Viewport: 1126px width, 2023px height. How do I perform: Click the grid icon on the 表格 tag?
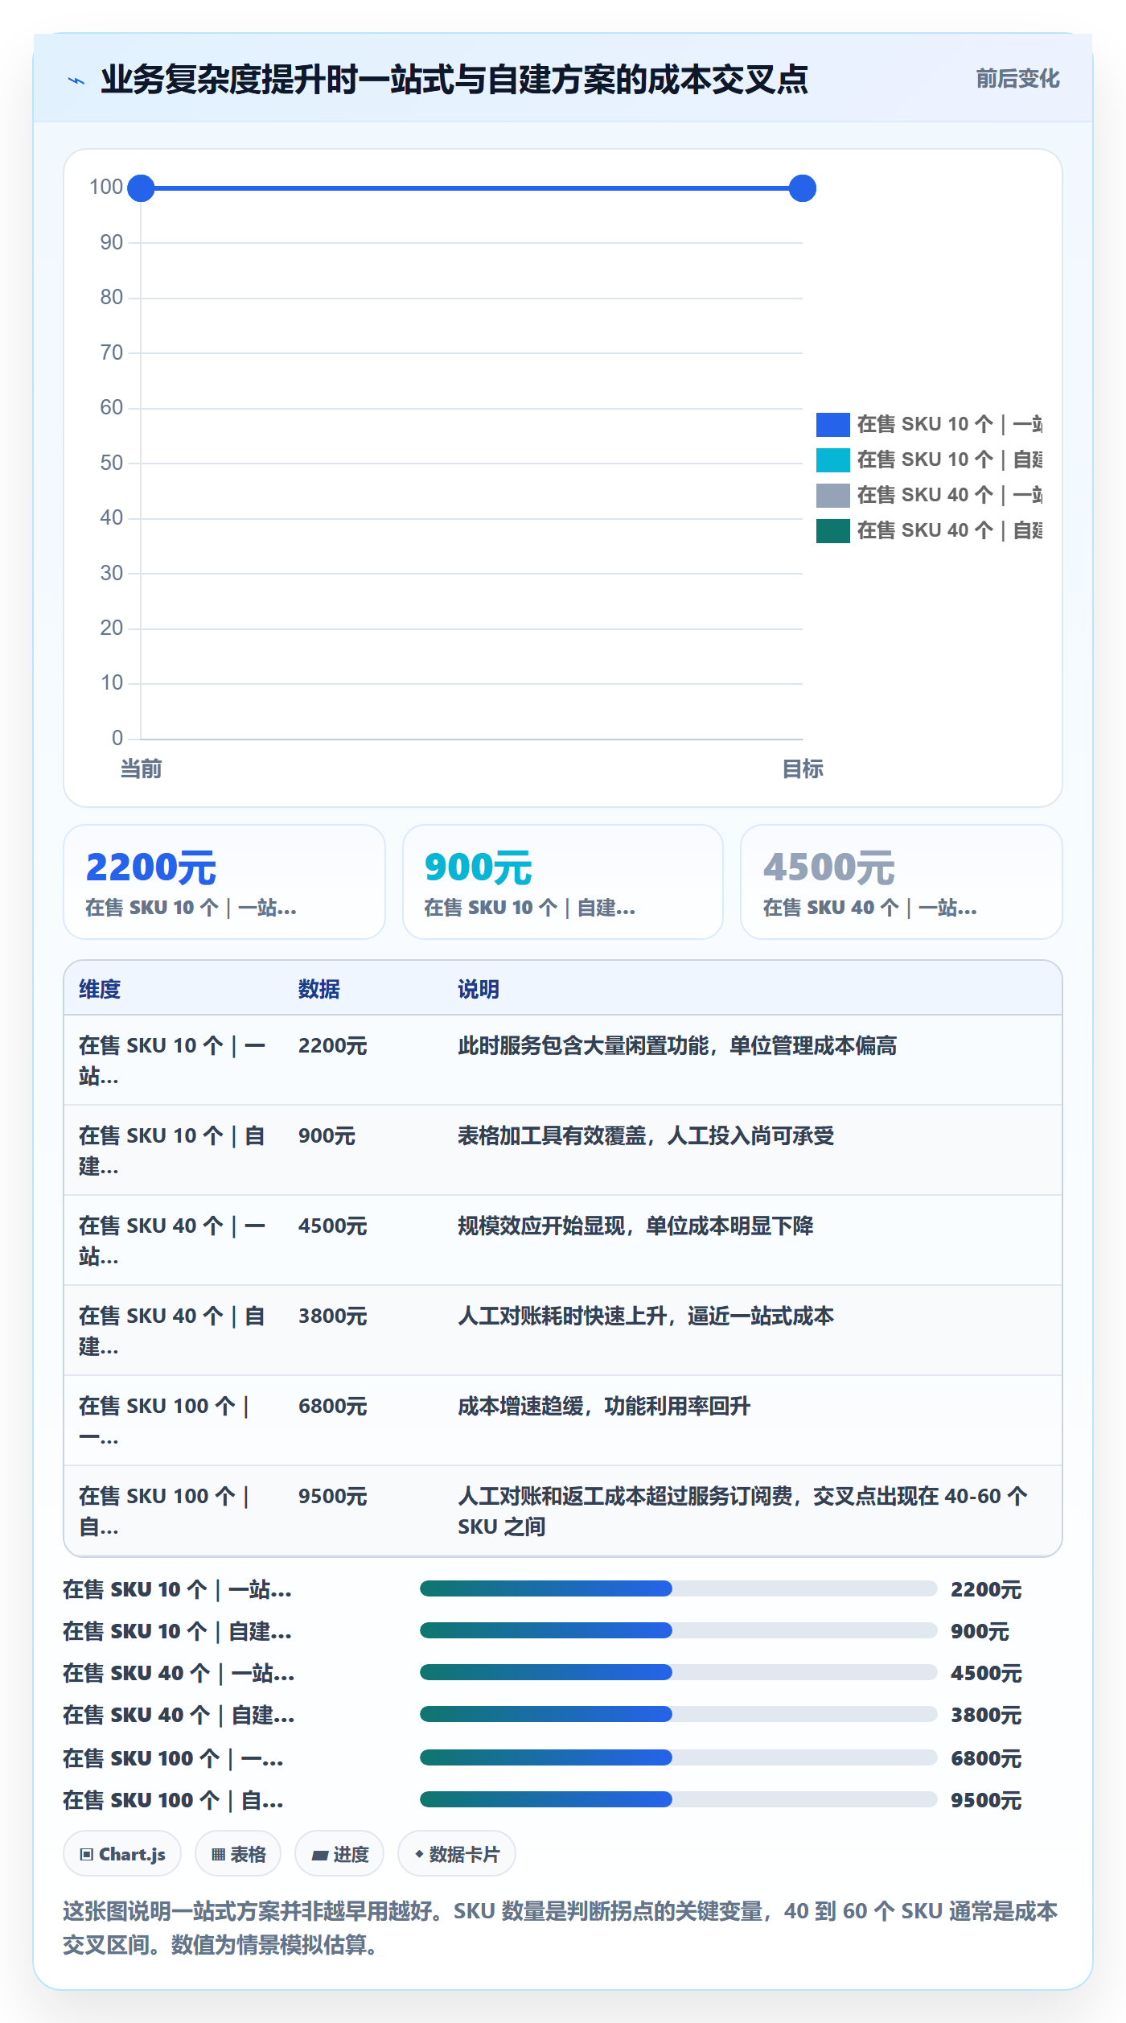pyautogui.click(x=218, y=1854)
